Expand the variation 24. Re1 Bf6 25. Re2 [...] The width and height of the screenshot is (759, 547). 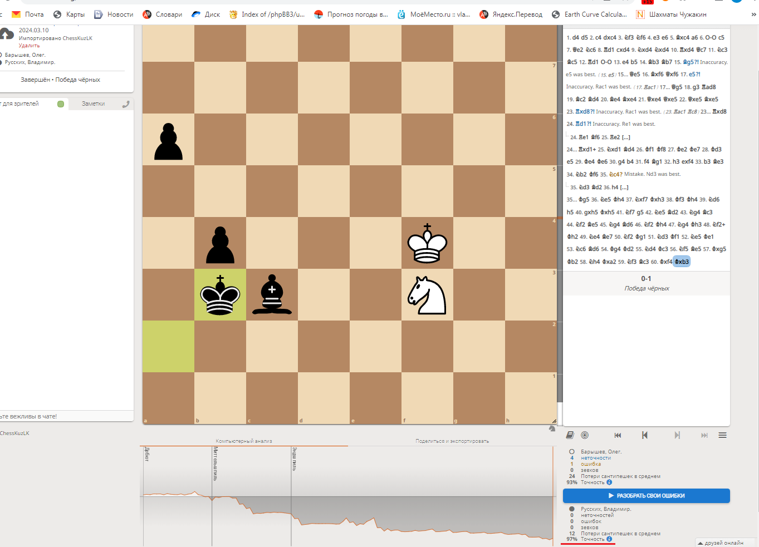[x=600, y=137]
